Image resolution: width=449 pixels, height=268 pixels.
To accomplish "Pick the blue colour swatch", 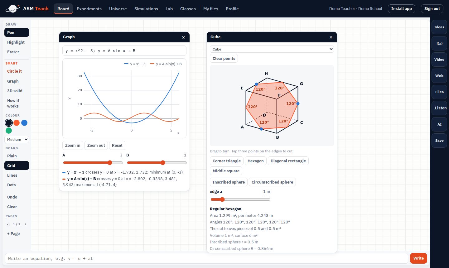I will click(24, 123).
